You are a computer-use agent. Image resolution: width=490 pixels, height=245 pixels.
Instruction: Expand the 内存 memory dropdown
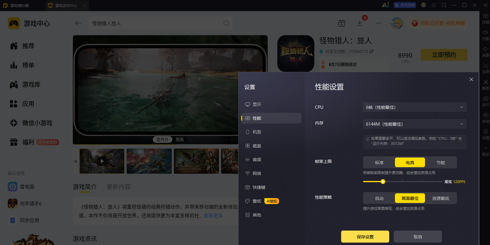click(x=414, y=124)
